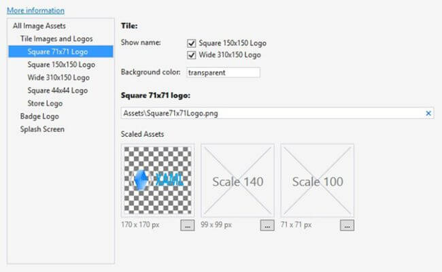Select Tile Images and Logos node
442x272 pixels.
(x=56, y=39)
